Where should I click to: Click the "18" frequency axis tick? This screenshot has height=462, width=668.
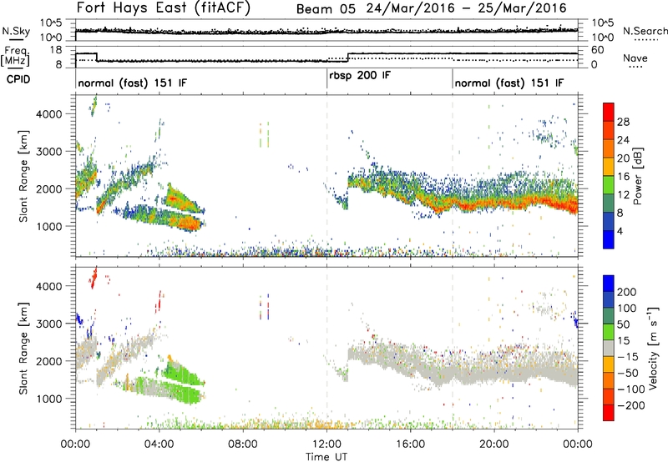[55, 50]
